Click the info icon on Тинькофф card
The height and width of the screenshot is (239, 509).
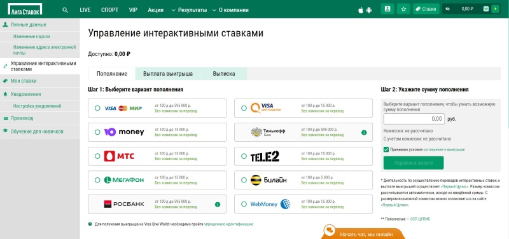coord(364,132)
